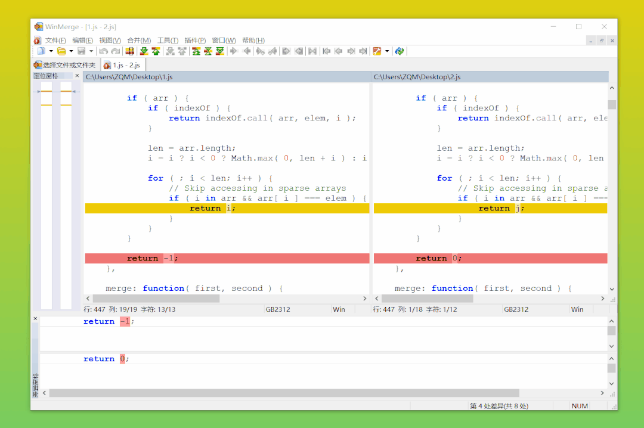Expand the dropdown next to options wrench

387,51
